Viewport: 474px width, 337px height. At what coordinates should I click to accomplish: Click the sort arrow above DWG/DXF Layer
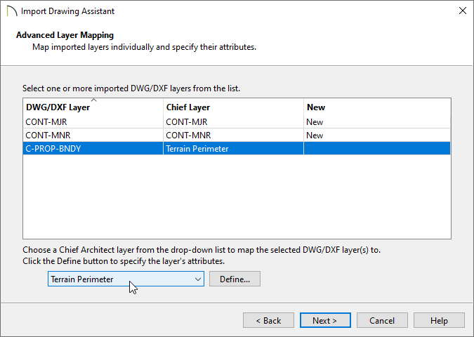93,100
